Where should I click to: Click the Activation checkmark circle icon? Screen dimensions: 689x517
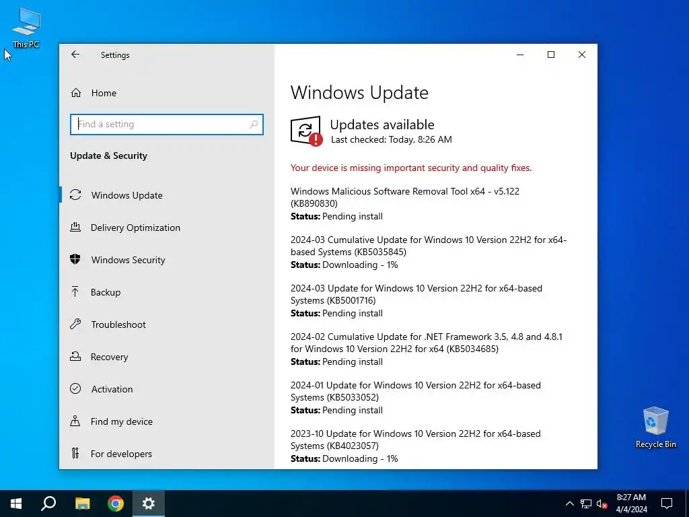point(75,388)
